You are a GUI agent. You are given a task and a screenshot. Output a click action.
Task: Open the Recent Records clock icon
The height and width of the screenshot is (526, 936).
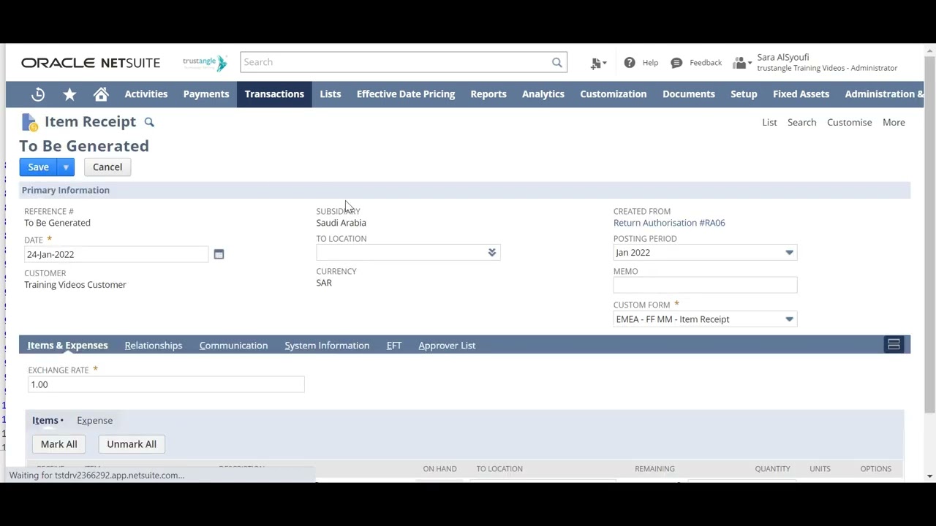(x=38, y=94)
